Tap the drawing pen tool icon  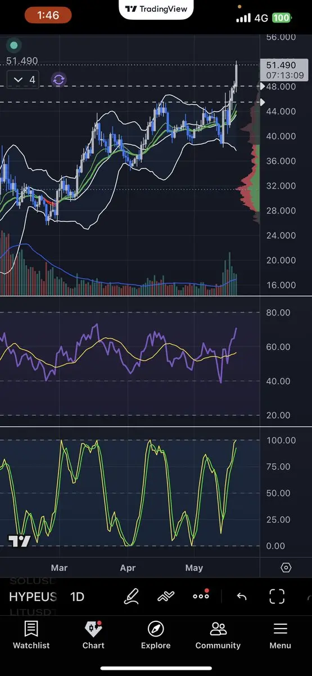point(131,596)
